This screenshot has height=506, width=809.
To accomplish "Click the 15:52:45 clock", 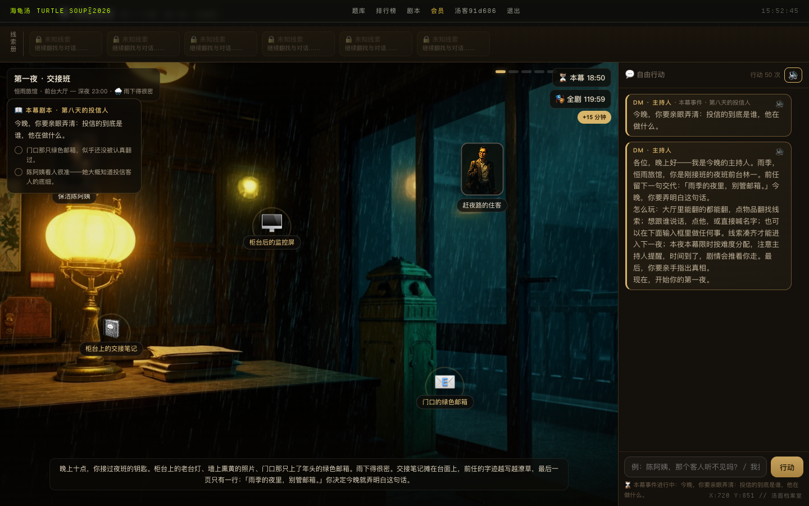I will pyautogui.click(x=780, y=11).
